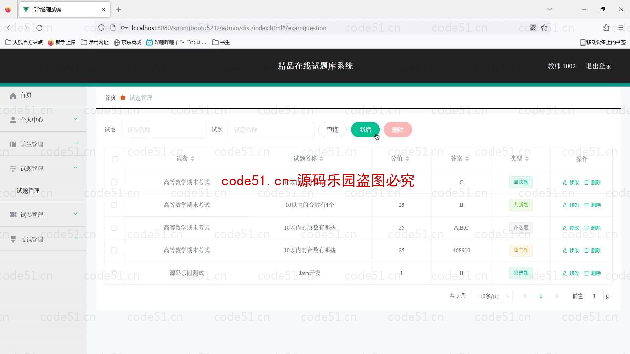The width and height of the screenshot is (630, 354).
Task: Open the 常用网址 bookmarks folder
Action: pos(94,42)
